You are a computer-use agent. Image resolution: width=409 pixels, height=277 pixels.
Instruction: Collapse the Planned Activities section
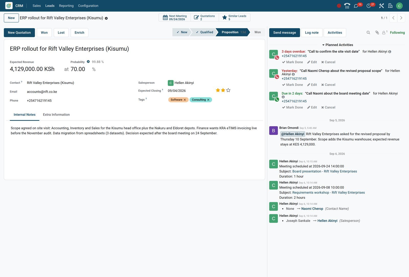coord(337,45)
